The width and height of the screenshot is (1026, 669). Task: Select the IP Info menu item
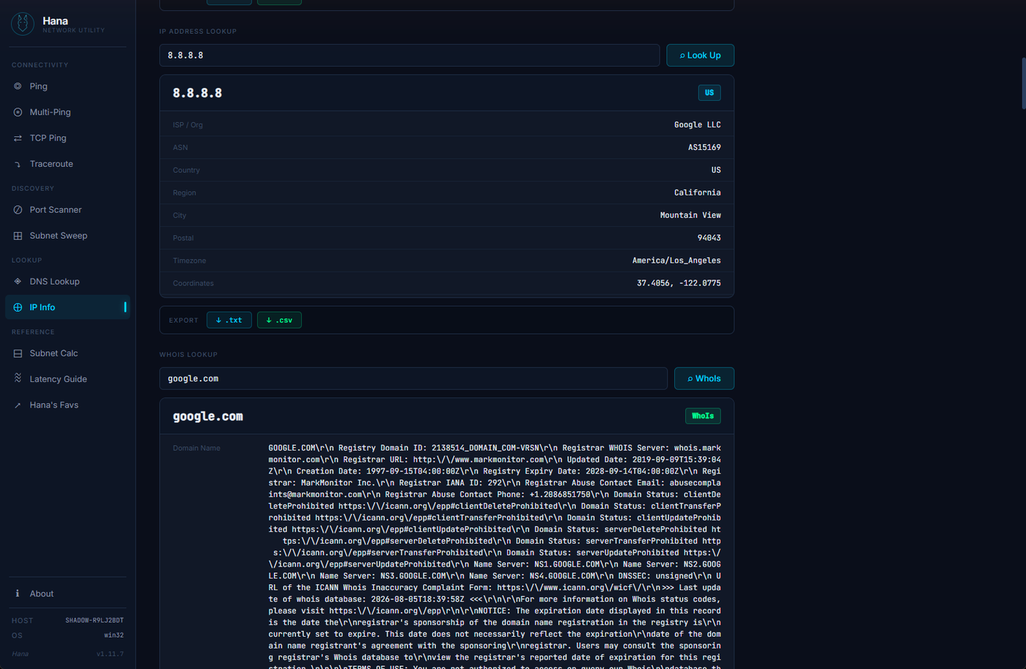[x=67, y=307]
